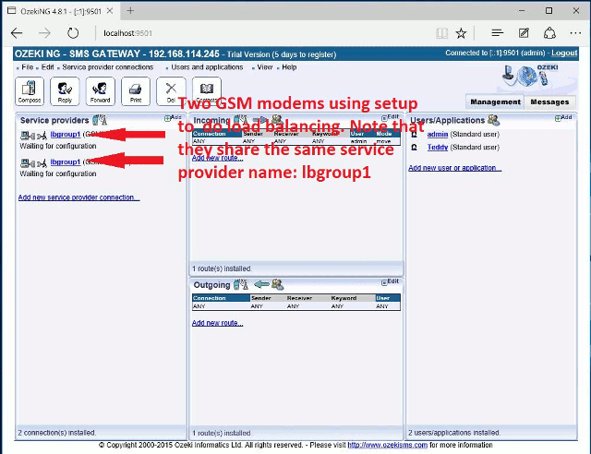Open Users and applications menu

207,67
